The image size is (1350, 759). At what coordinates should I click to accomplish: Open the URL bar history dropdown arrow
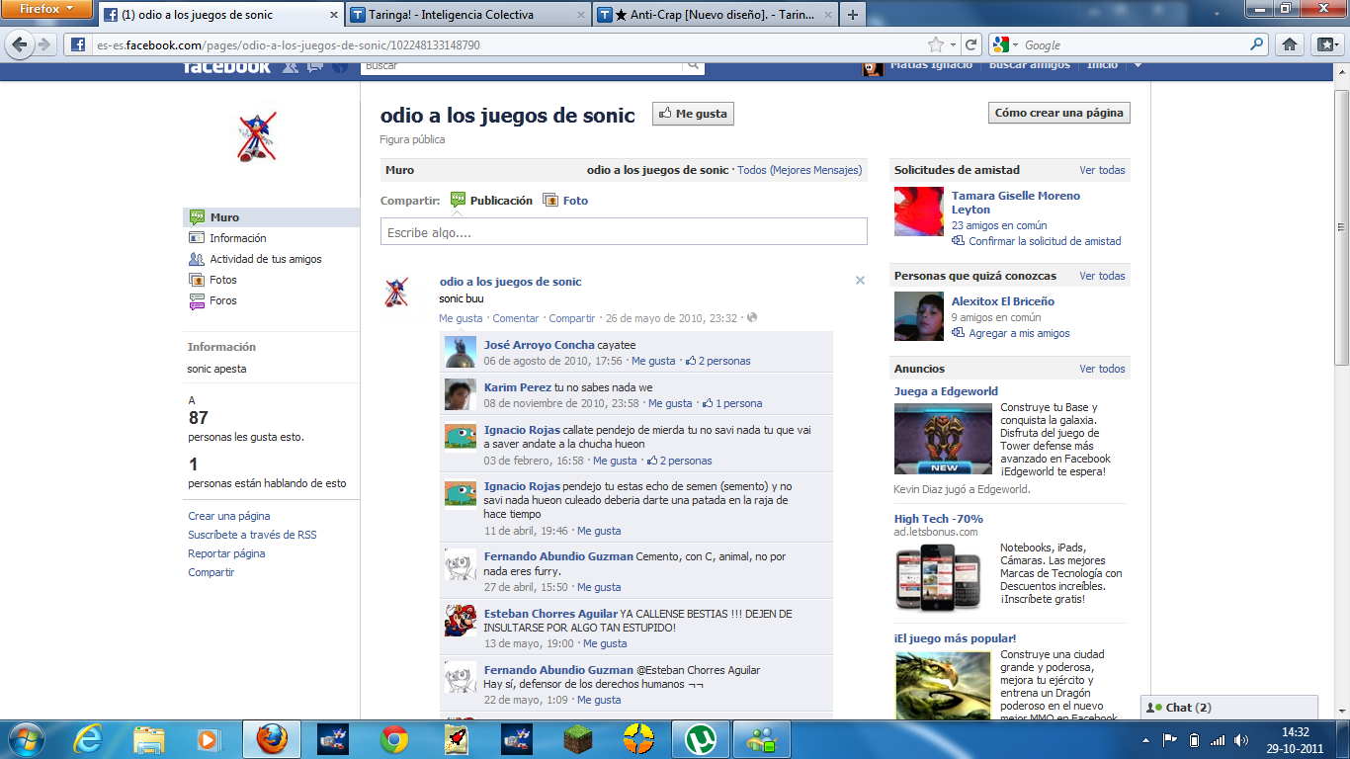pos(953,44)
